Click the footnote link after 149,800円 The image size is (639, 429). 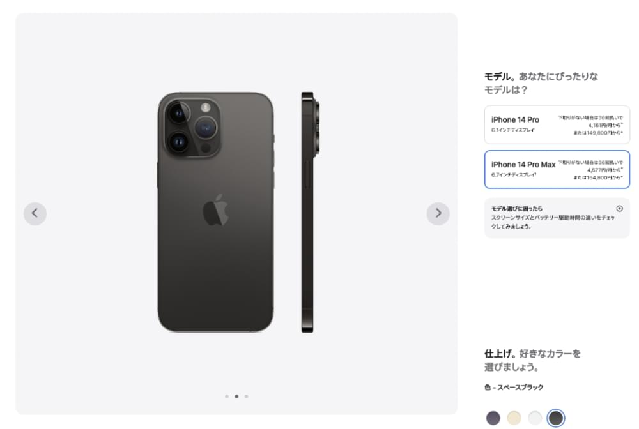(x=621, y=133)
